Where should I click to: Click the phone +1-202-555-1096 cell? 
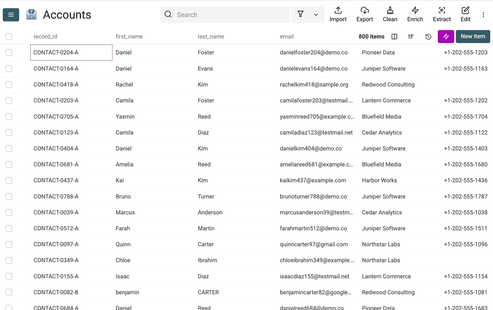465,244
